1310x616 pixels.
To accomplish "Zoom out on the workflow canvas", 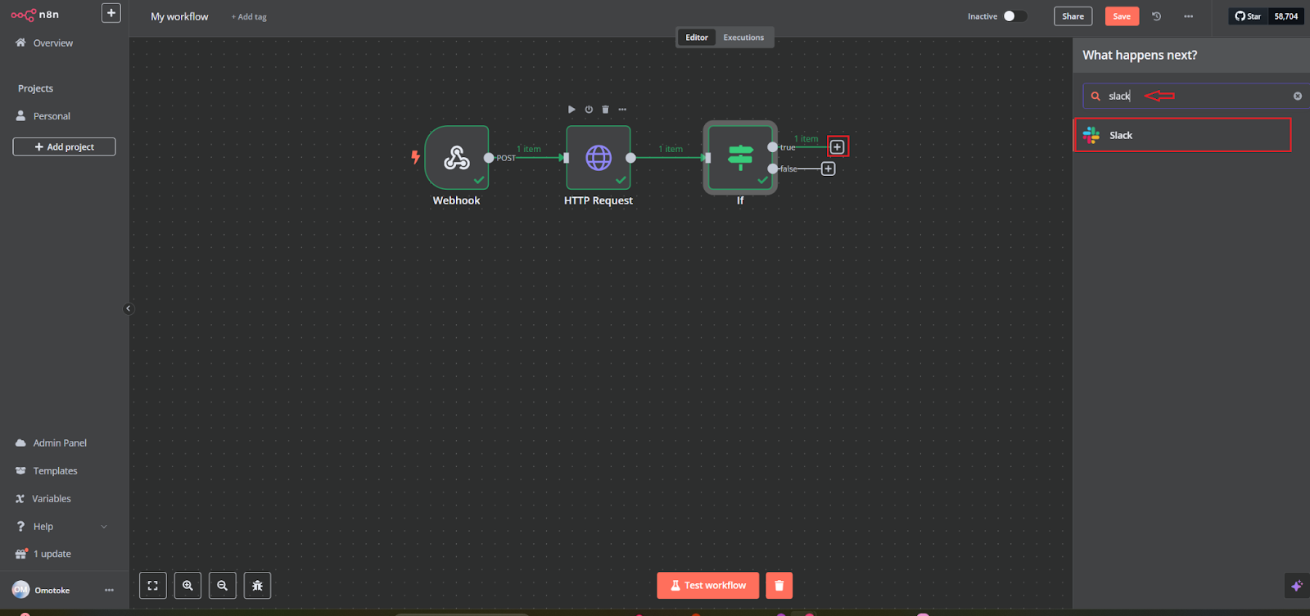I will tap(223, 586).
